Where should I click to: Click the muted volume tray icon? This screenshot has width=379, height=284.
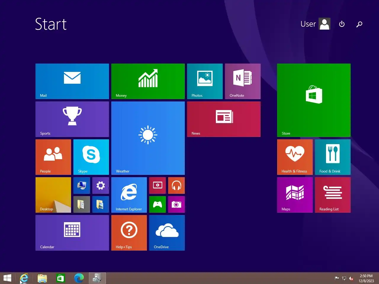coord(351,278)
